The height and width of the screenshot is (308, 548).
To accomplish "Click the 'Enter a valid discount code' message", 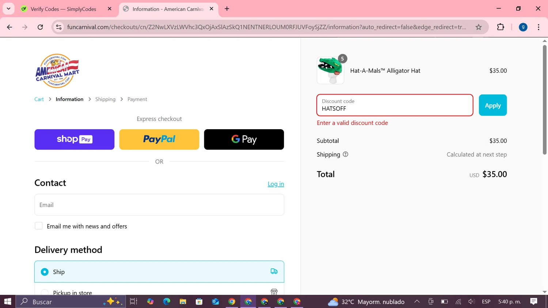I will [x=352, y=123].
